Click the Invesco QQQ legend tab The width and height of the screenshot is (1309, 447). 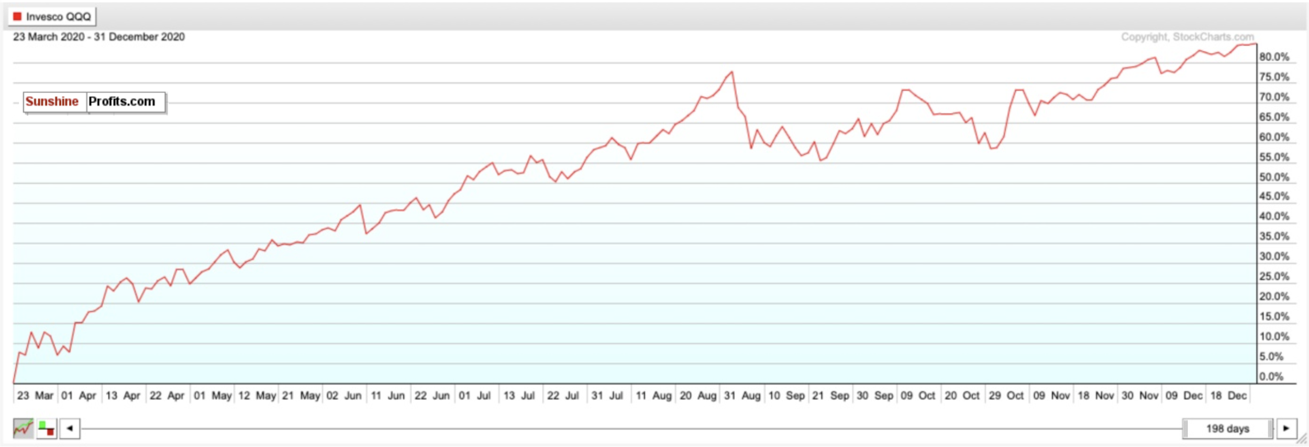pos(52,17)
